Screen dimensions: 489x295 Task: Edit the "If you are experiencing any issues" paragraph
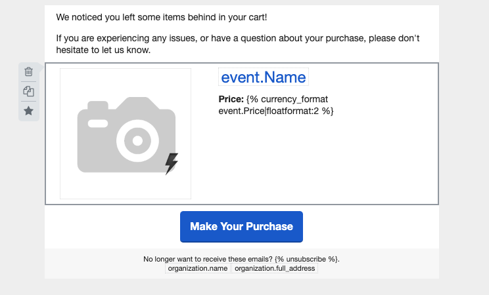[238, 44]
